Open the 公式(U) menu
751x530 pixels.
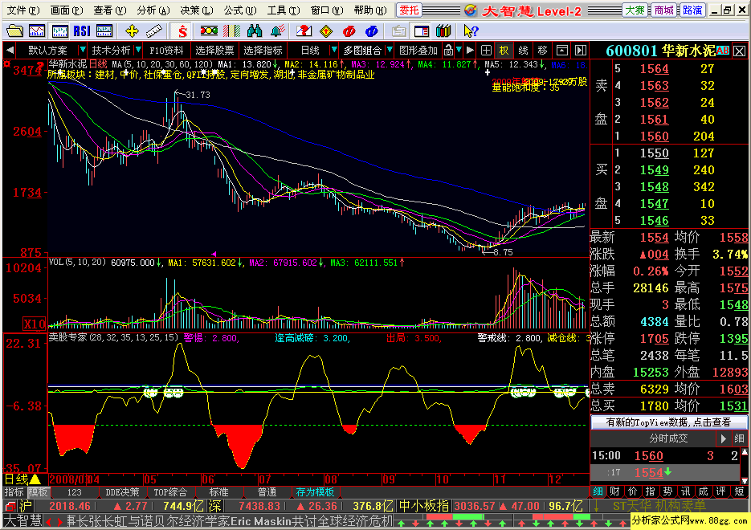click(240, 10)
